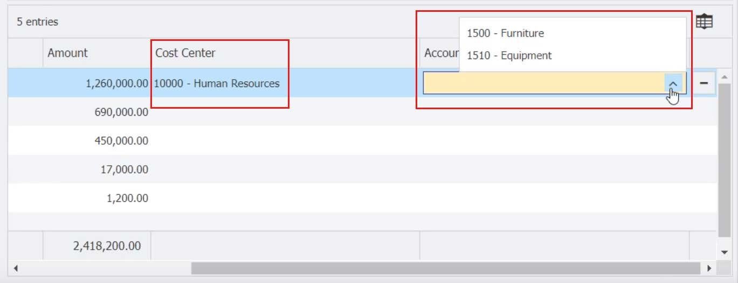738x283 pixels.
Task: Click the Amount column header
Action: pos(97,53)
